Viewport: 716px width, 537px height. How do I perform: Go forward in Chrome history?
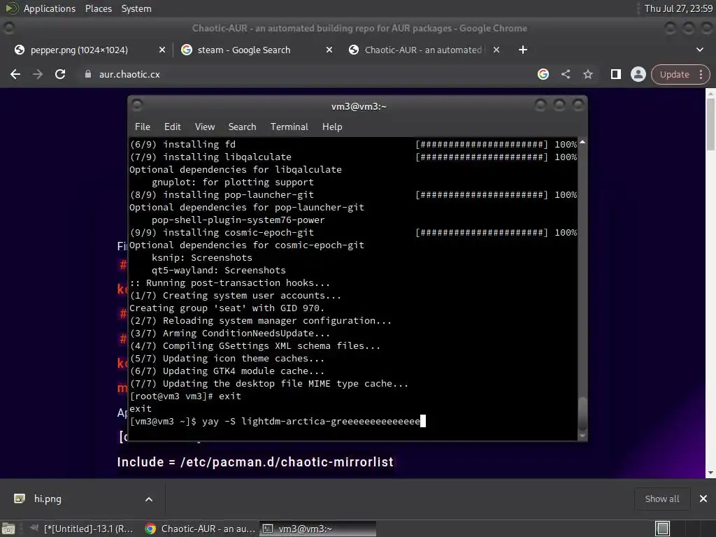click(38, 74)
